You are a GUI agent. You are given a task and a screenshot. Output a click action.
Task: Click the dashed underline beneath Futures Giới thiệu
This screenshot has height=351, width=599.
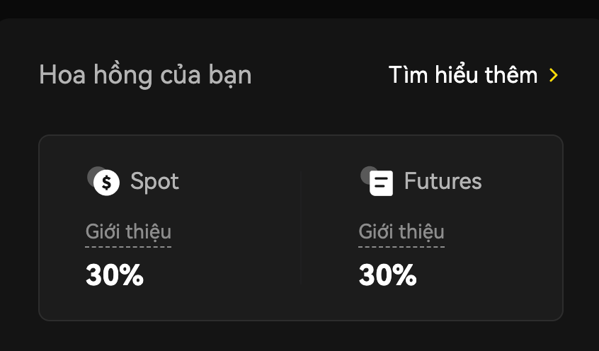pyautogui.click(x=401, y=247)
